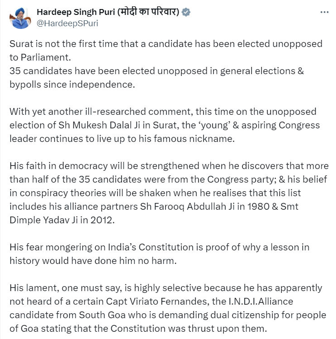Click the phrase 'famous nickname'
This screenshot has width=336, height=339.
(194, 139)
